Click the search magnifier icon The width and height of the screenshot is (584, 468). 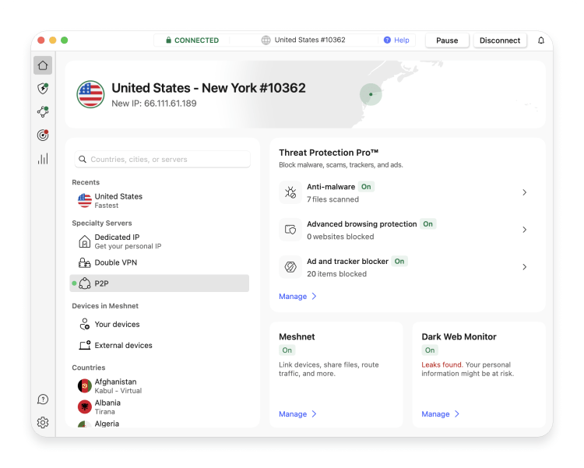tap(83, 159)
